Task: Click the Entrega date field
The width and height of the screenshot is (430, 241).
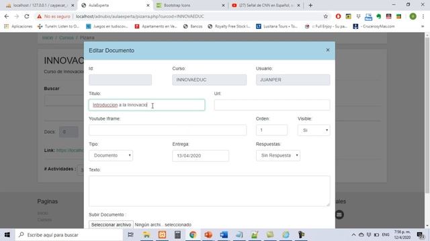Action: 200,155
